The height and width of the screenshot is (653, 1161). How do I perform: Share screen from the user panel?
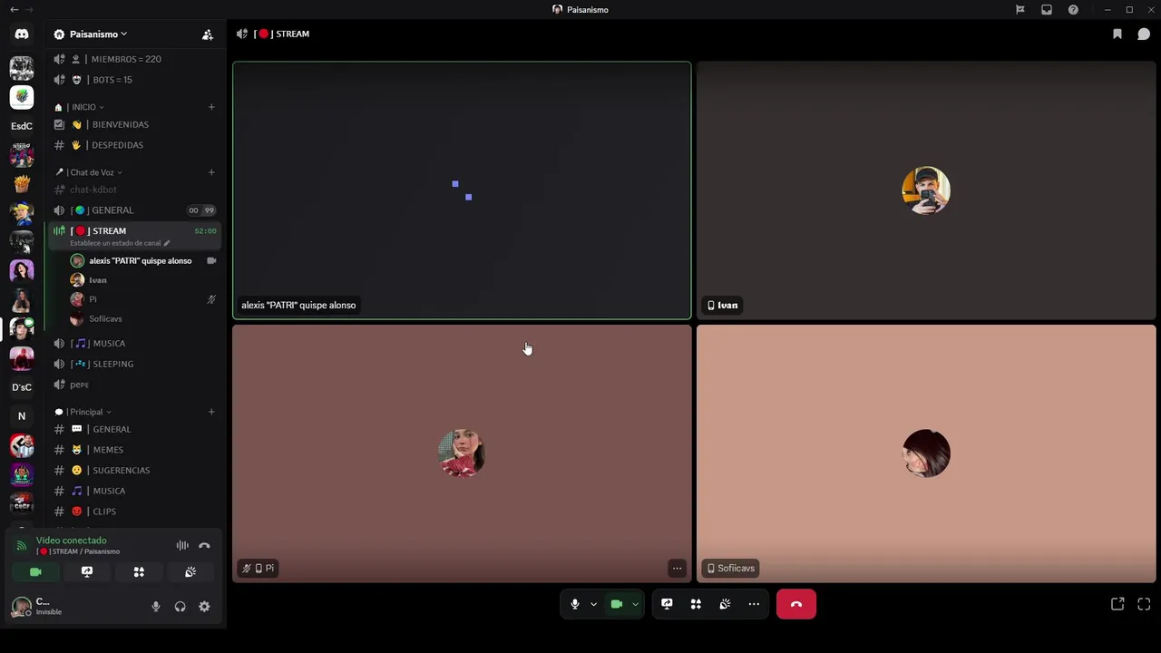(87, 572)
